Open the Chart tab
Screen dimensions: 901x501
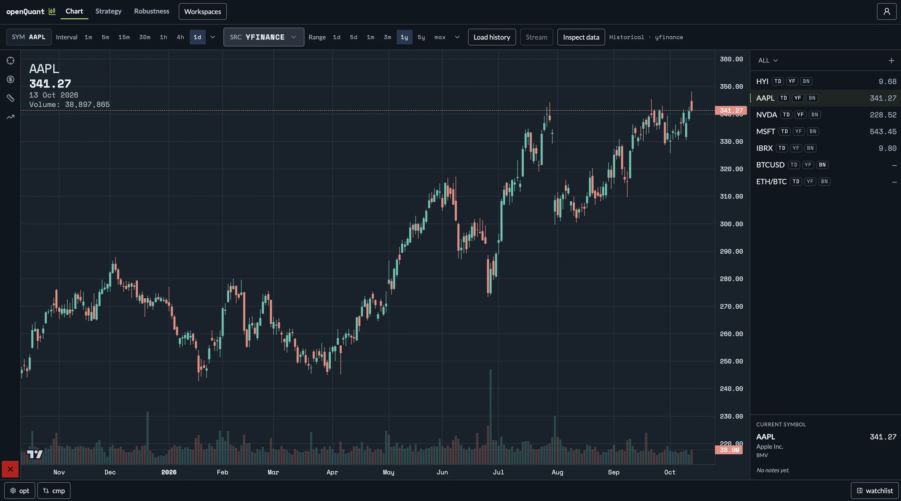74,11
